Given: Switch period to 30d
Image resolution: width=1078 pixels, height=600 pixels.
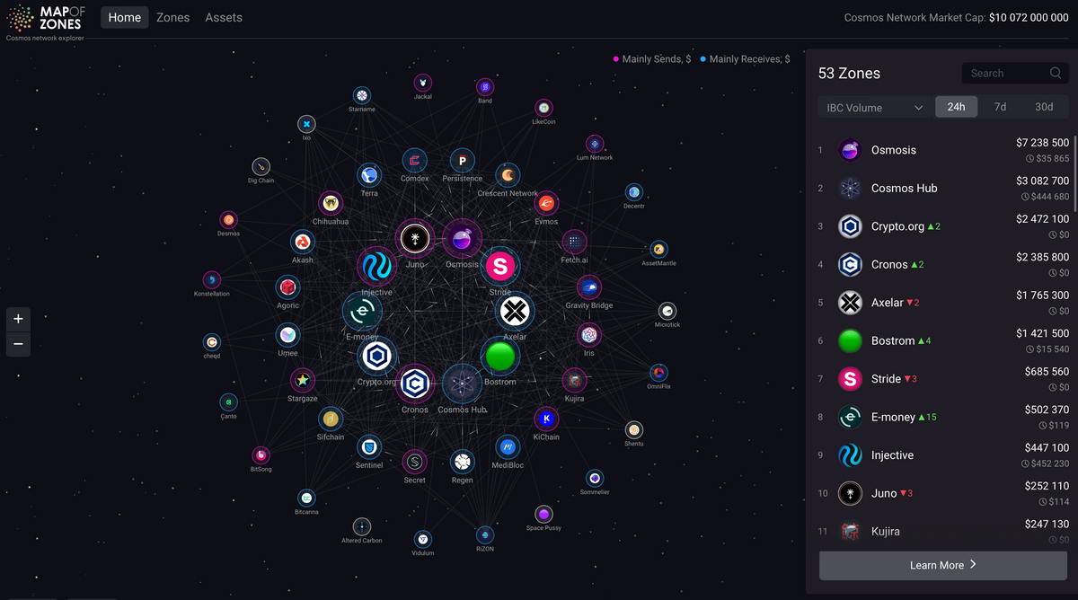Looking at the screenshot, I should [x=1044, y=107].
